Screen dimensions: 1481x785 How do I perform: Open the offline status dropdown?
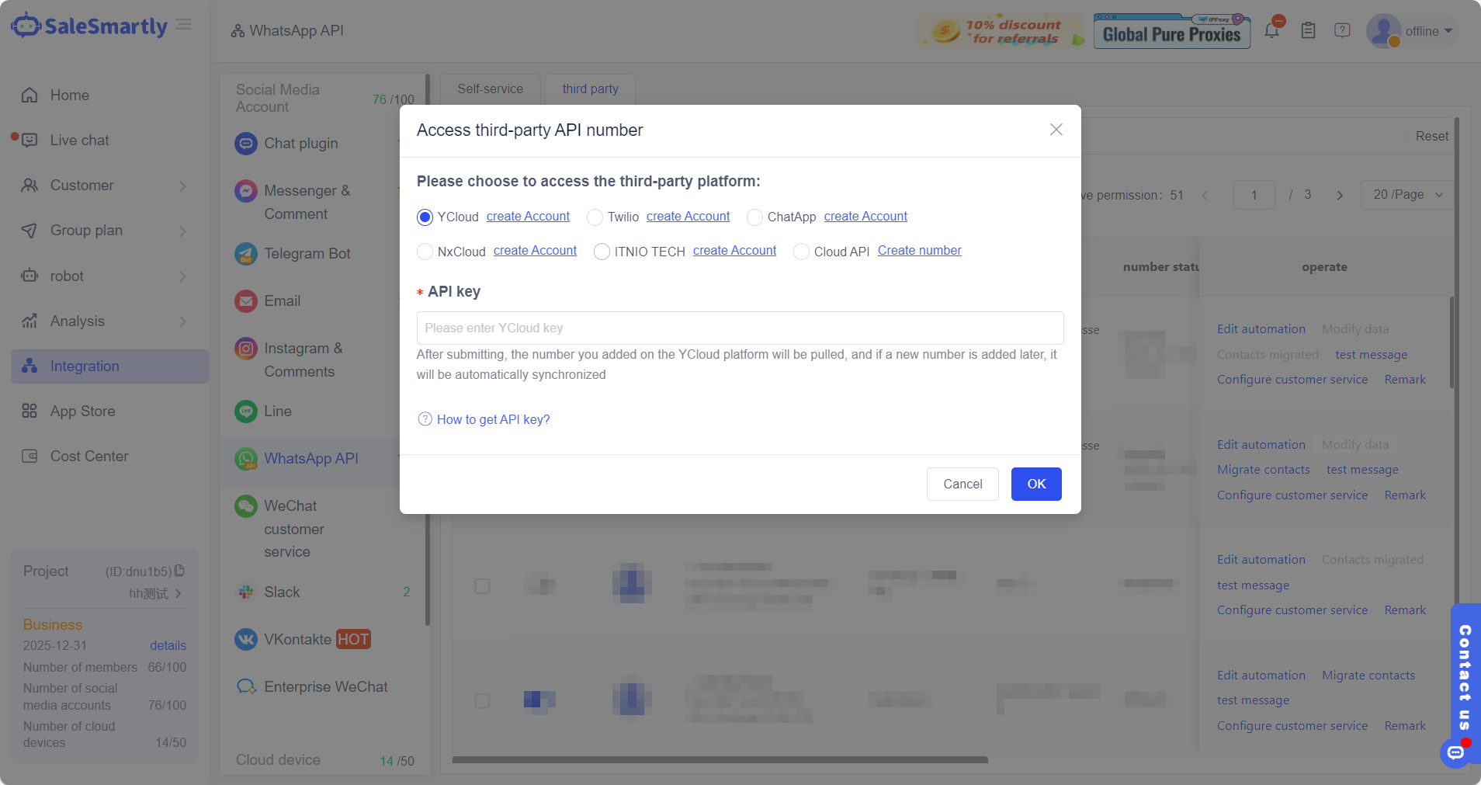pyautogui.click(x=1428, y=32)
